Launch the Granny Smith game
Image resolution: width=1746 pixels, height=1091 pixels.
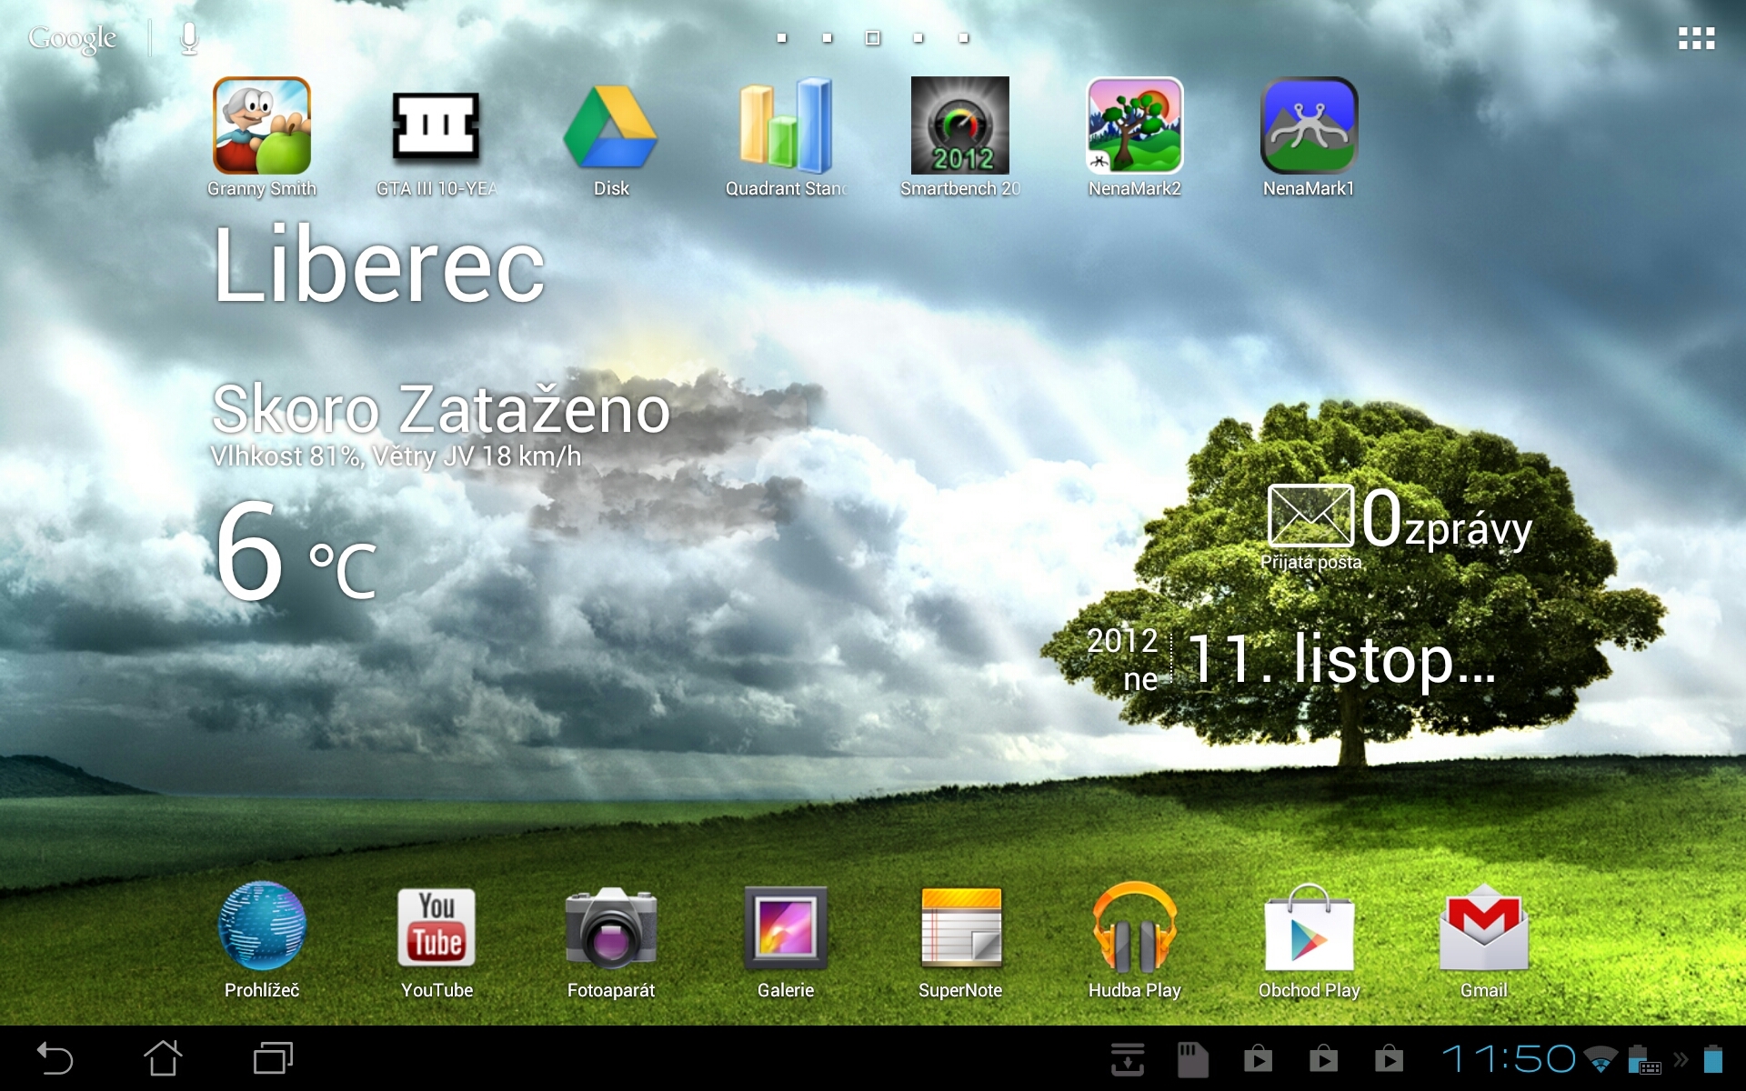(262, 127)
